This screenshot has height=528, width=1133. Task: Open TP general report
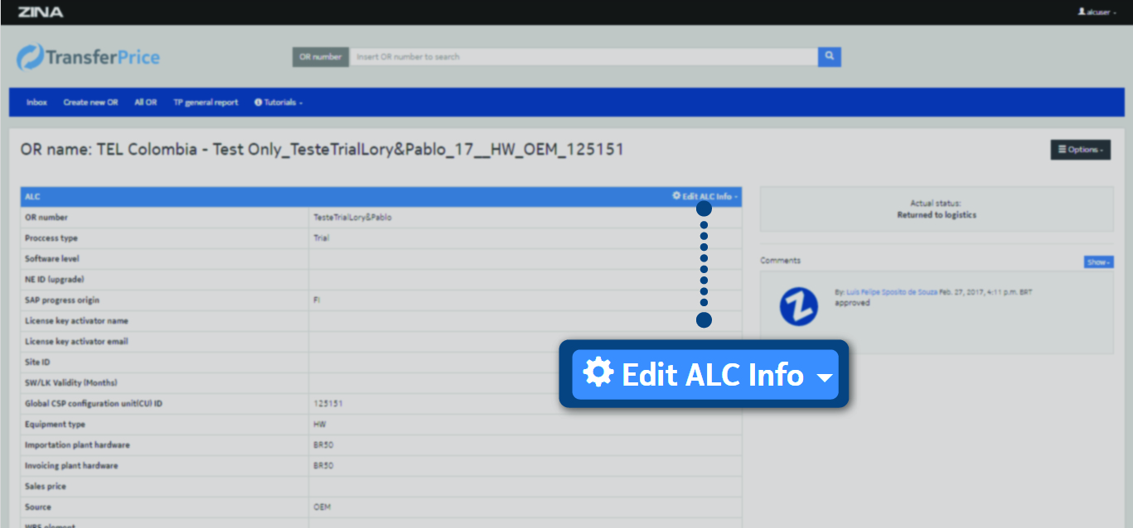pos(206,103)
